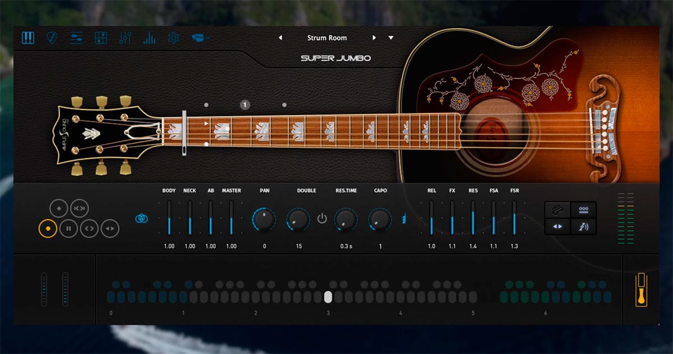Toggle the guitar headstock mode button
673x354 pixels.
click(558, 210)
